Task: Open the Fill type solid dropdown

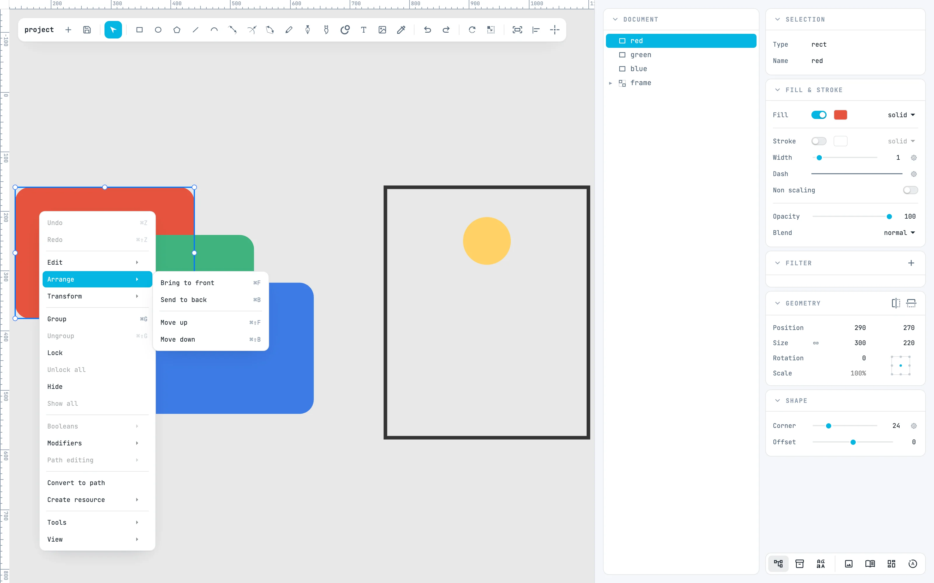Action: coord(901,115)
